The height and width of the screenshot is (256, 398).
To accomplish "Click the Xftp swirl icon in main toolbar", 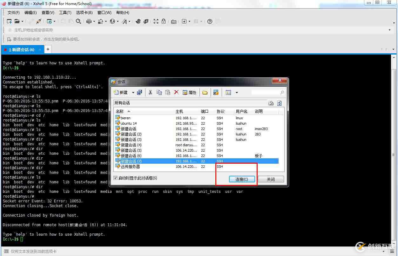I will (138, 21).
